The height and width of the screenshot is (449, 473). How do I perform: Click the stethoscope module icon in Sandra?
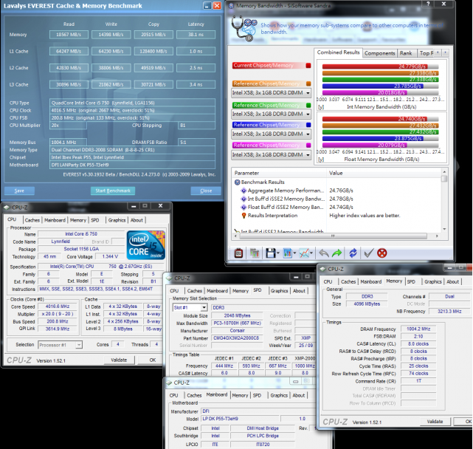[x=244, y=29]
